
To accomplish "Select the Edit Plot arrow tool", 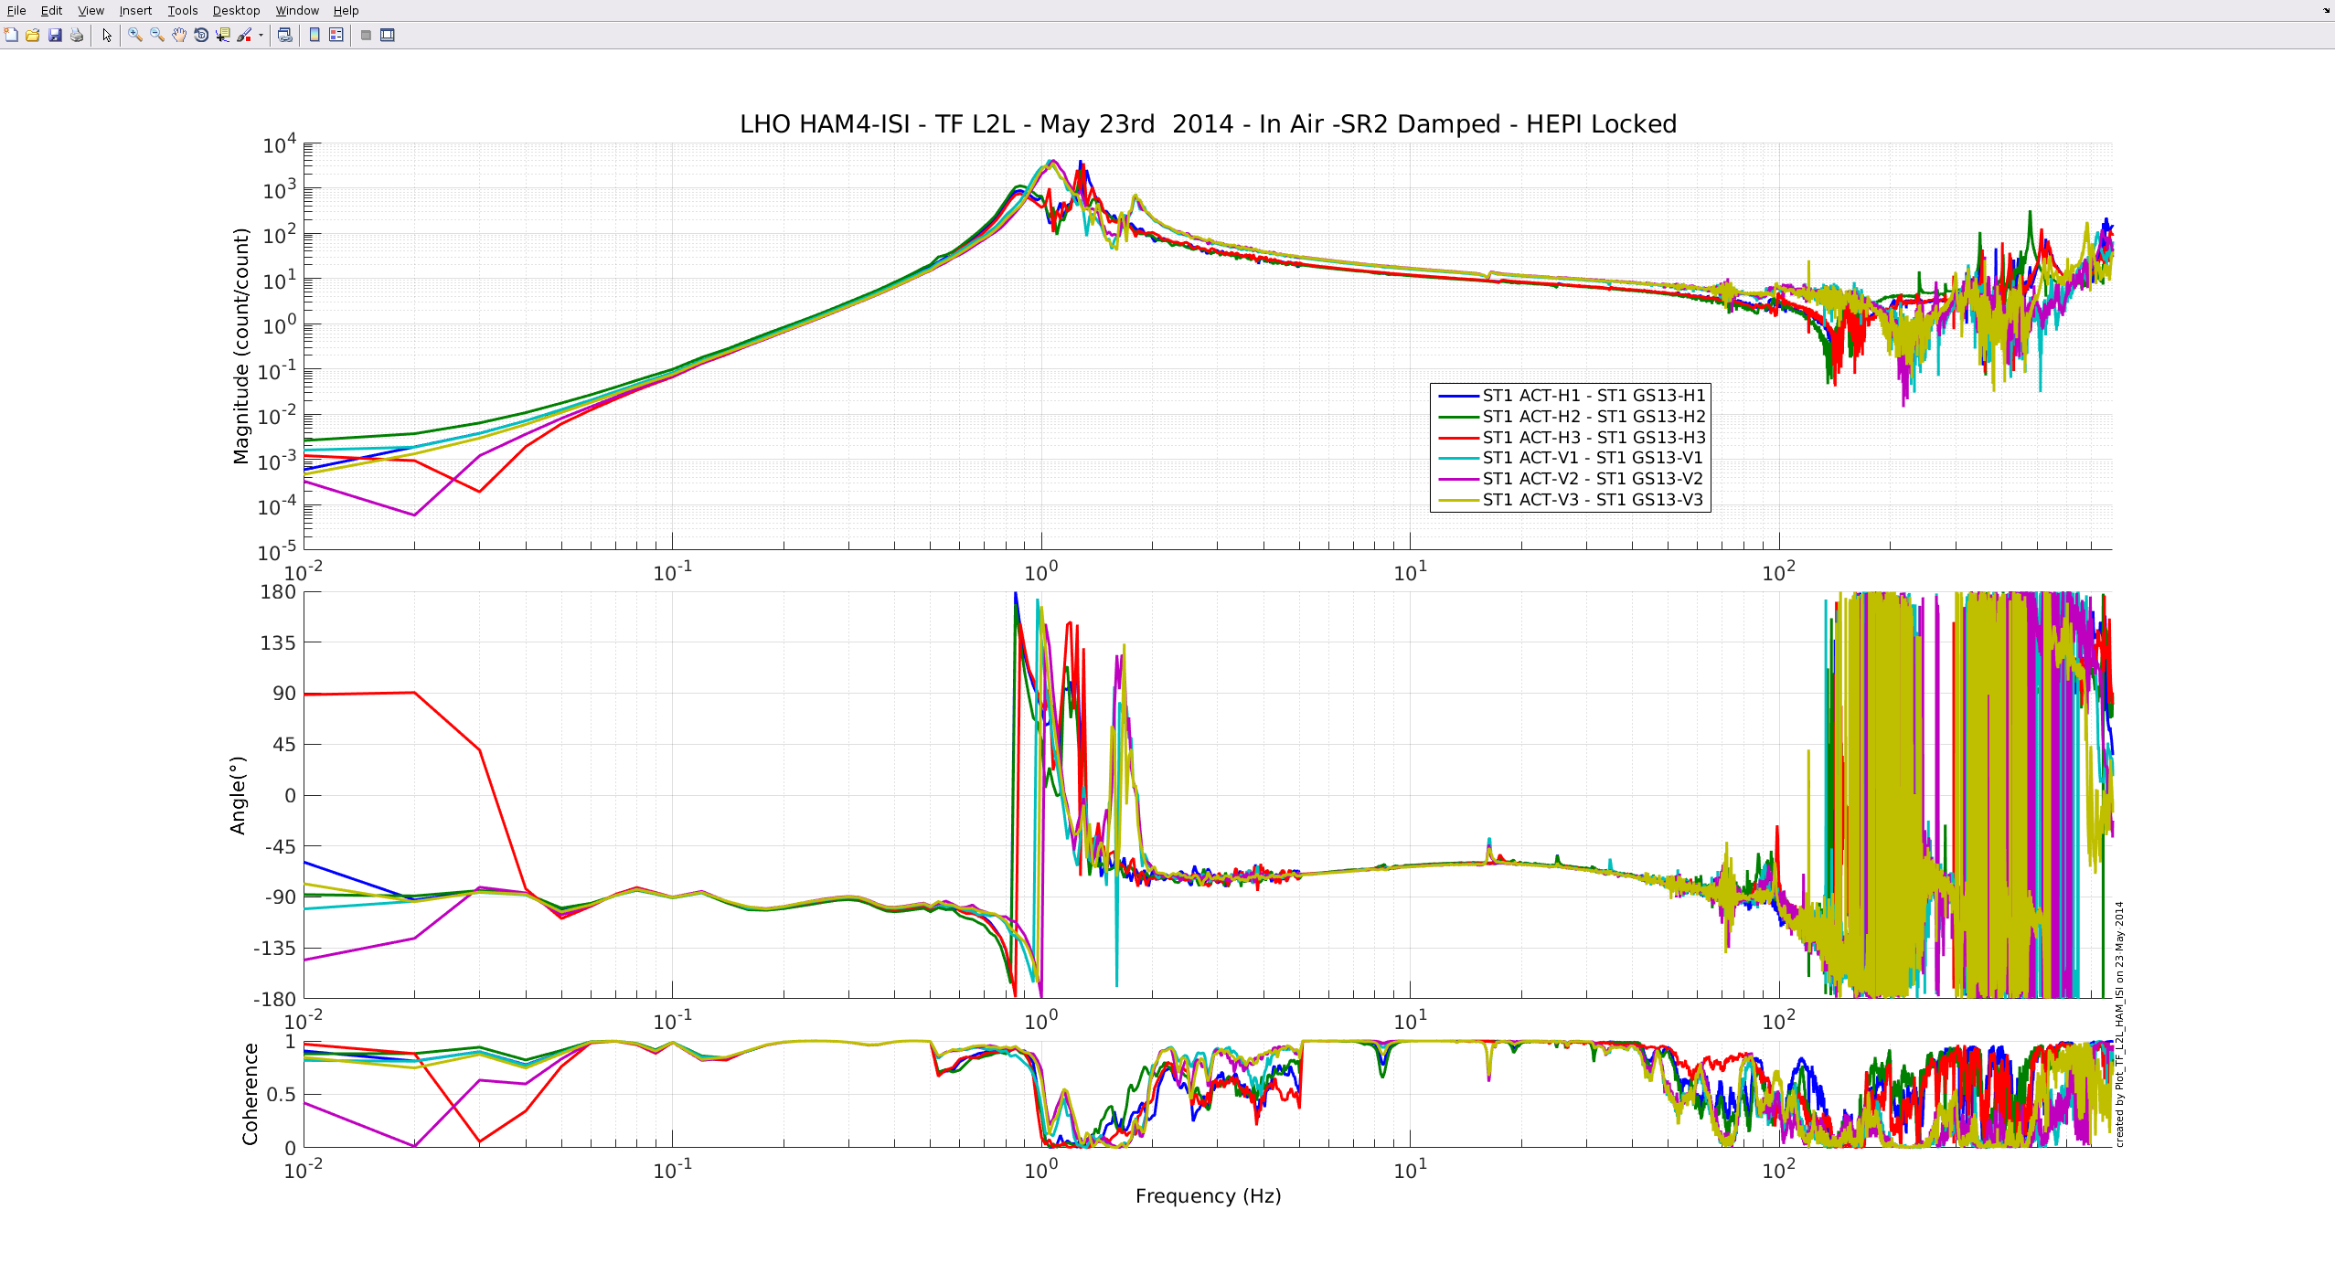I will 107,35.
